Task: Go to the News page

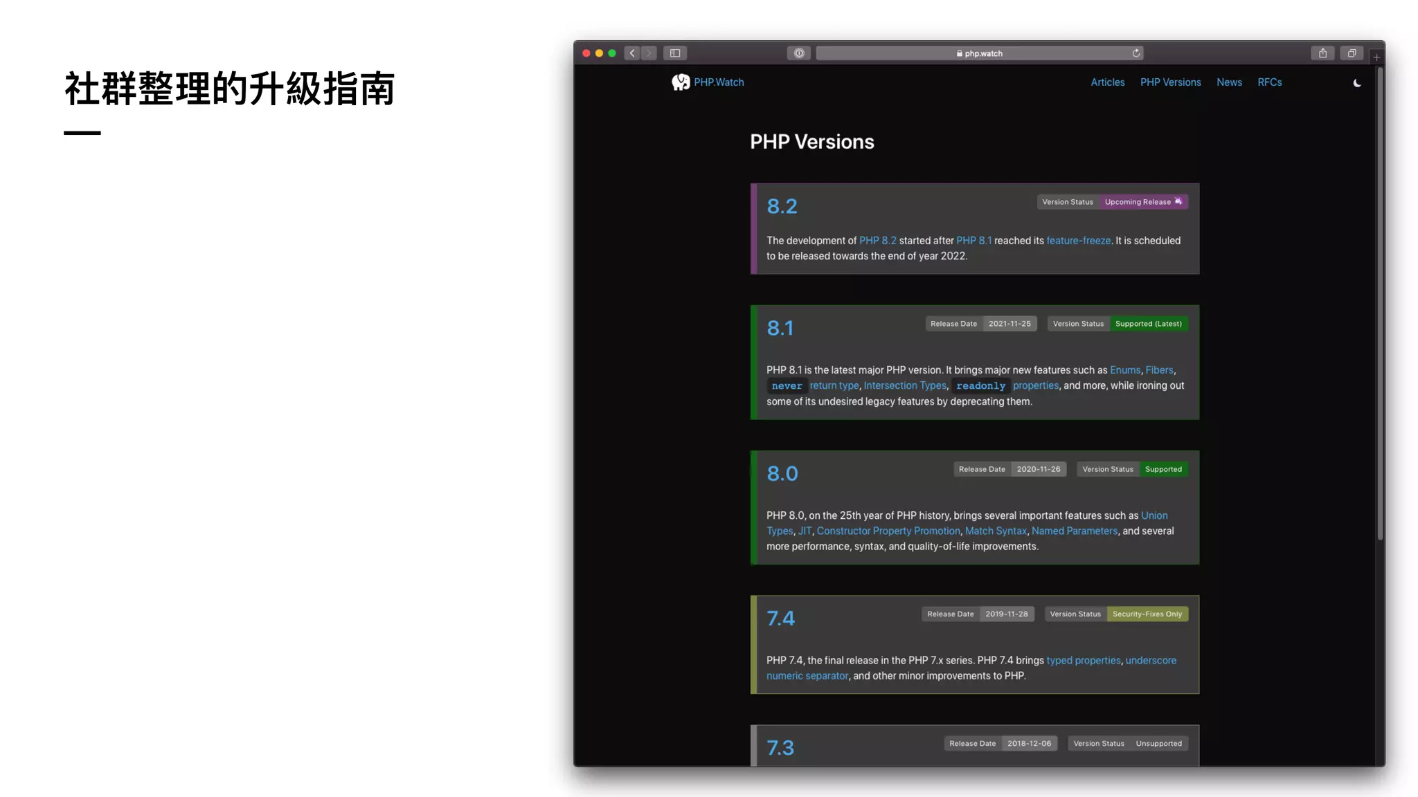Action: click(x=1229, y=82)
